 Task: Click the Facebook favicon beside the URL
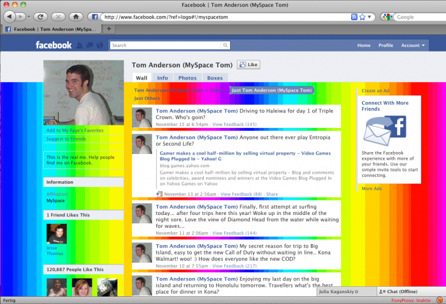(95, 17)
